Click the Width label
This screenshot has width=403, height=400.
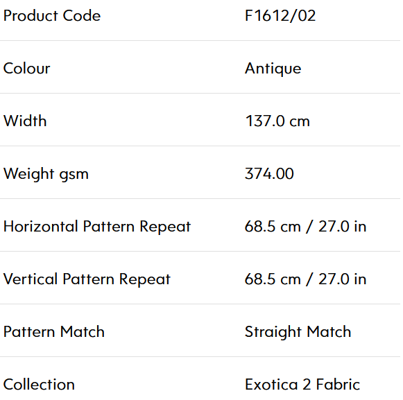tap(25, 121)
